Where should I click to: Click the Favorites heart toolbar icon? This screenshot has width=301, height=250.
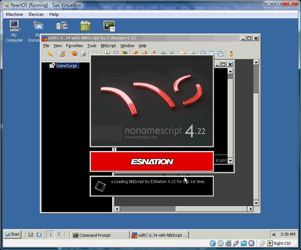tap(74, 54)
